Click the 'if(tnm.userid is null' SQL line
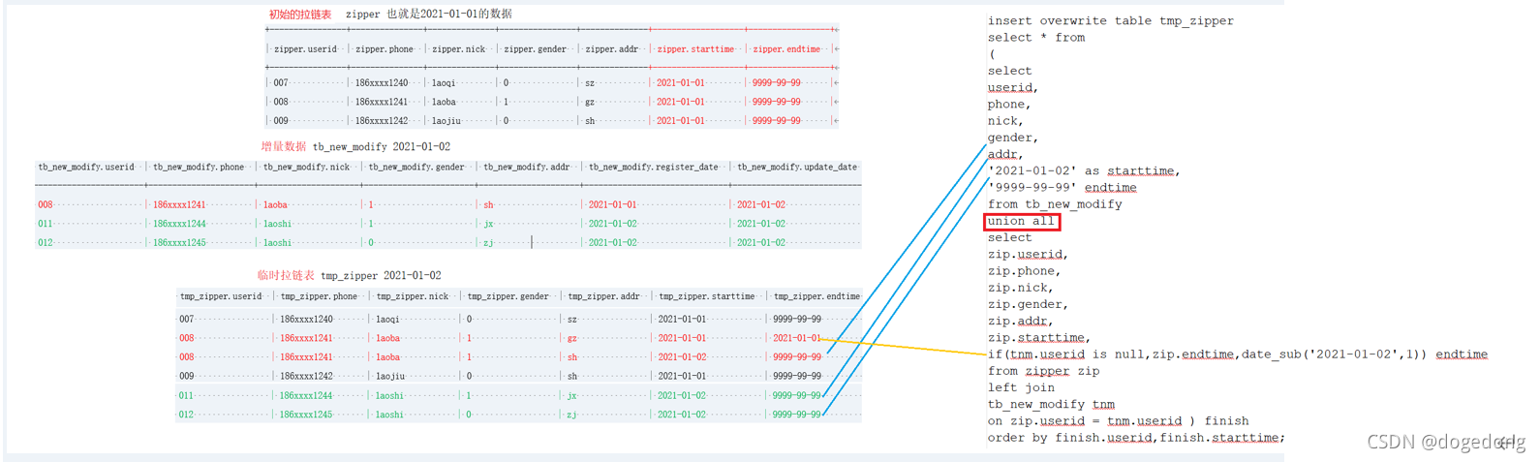1540x462 pixels. point(1238,354)
